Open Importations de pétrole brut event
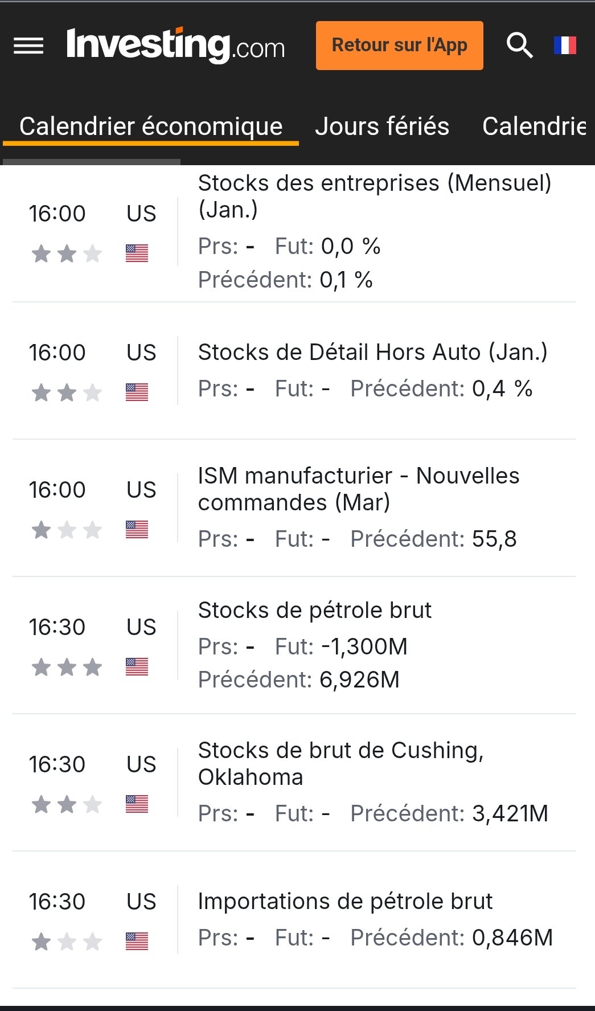Screen dimensions: 595x1011 [x=345, y=902]
